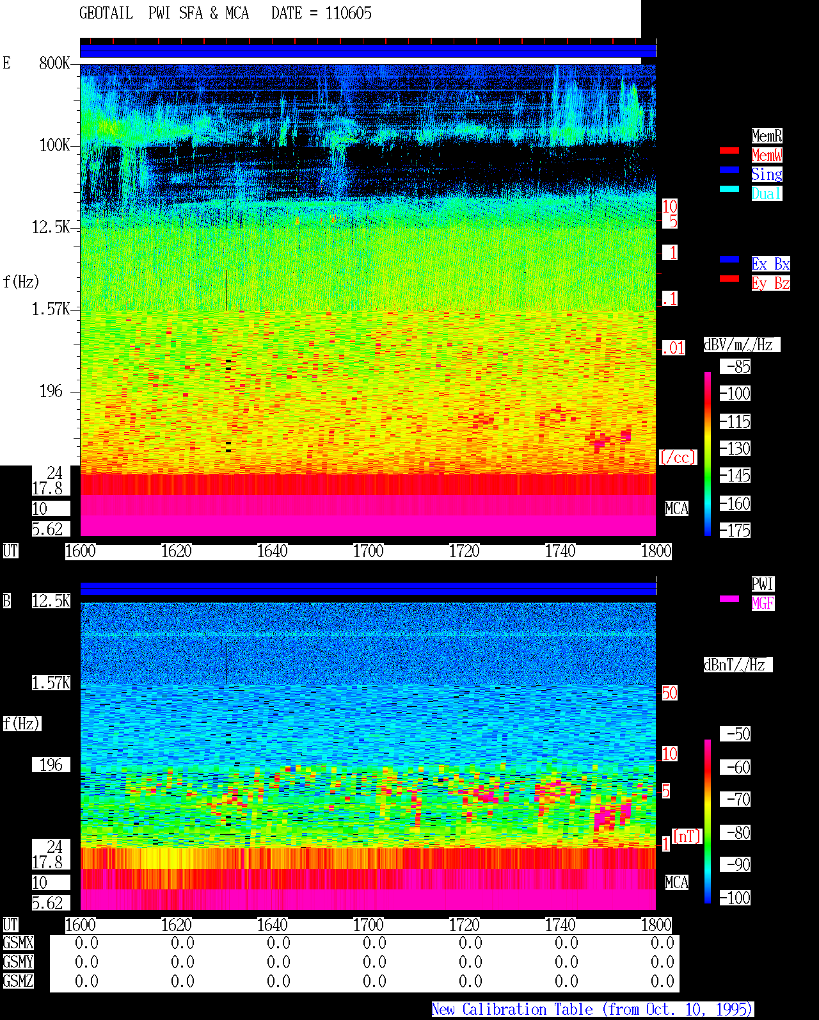Click the 800K frequency axis label
This screenshot has width=819, height=1020.
tap(54, 63)
